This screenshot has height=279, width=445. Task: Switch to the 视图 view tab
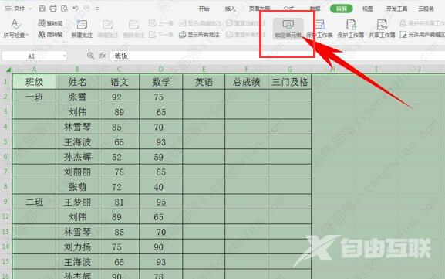tap(368, 9)
